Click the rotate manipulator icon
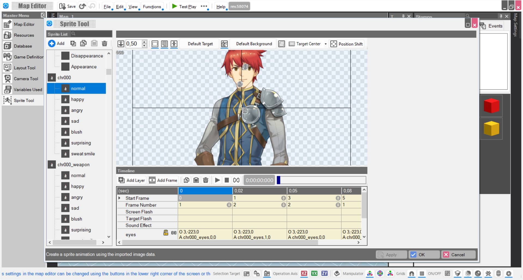The image size is (523, 280). tap(380, 273)
